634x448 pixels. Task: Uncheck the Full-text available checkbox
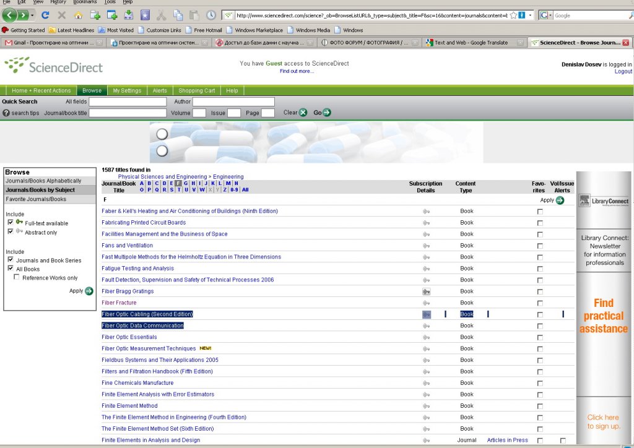pyautogui.click(x=11, y=222)
